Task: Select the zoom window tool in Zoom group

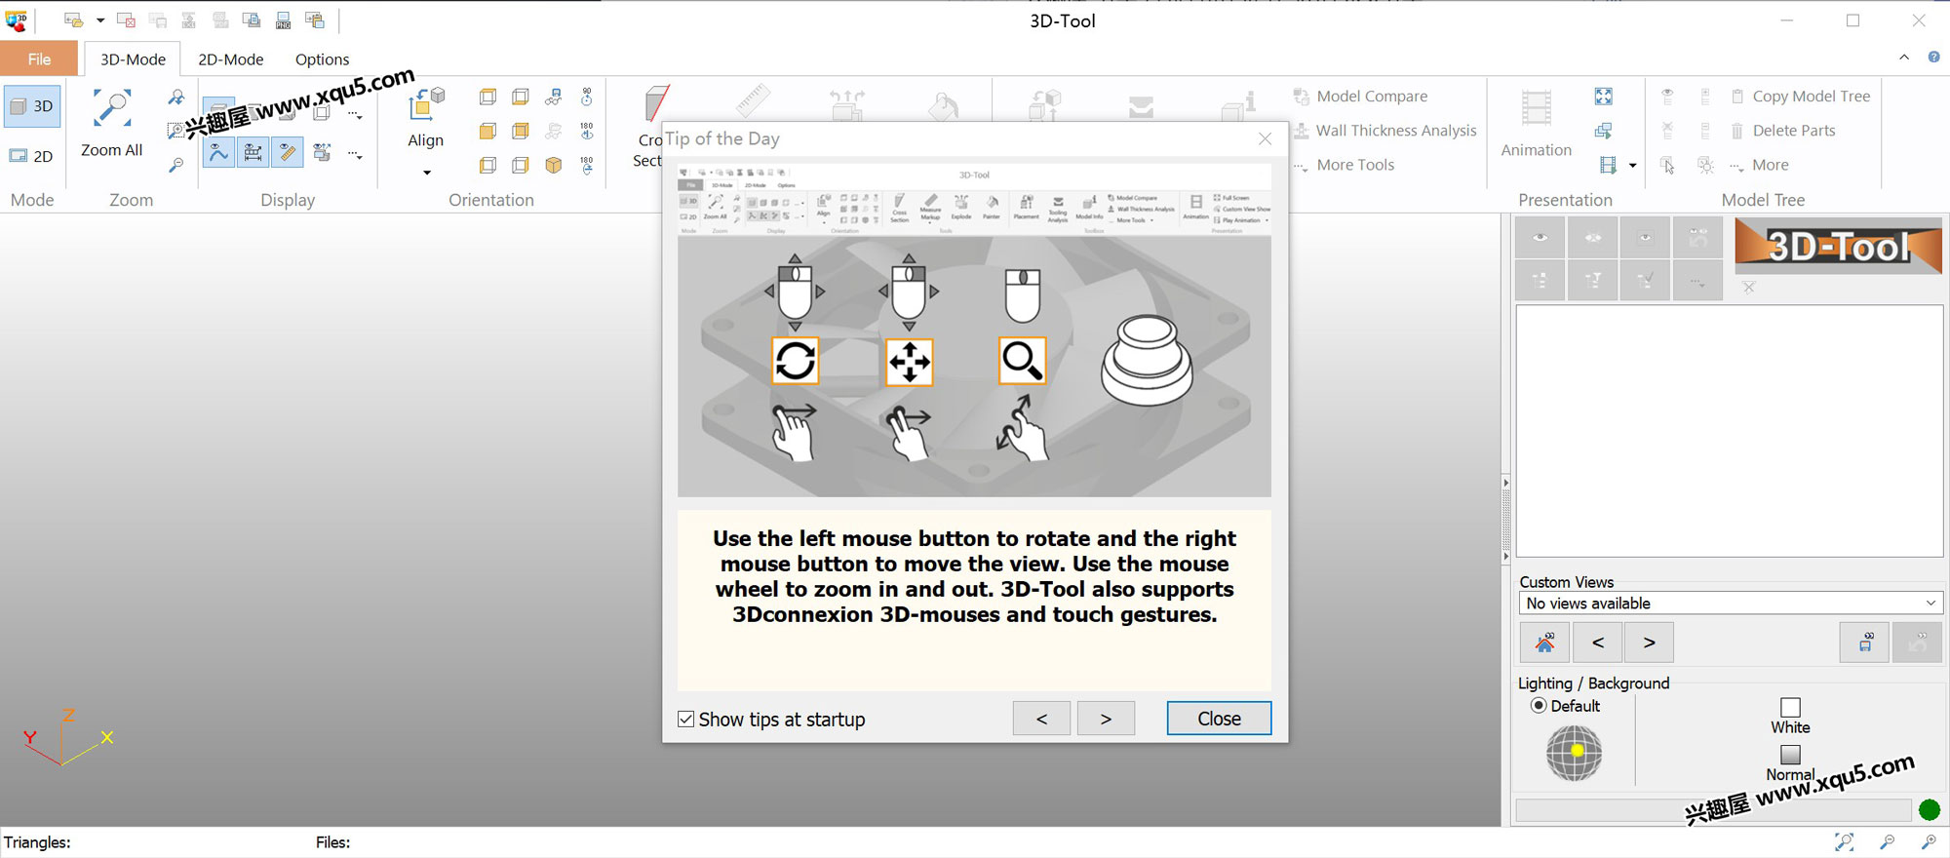Action: coord(175,130)
